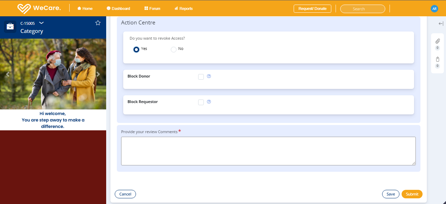Show next carousel image with right arrow
The height and width of the screenshot is (204, 446).
pyautogui.click(x=98, y=74)
